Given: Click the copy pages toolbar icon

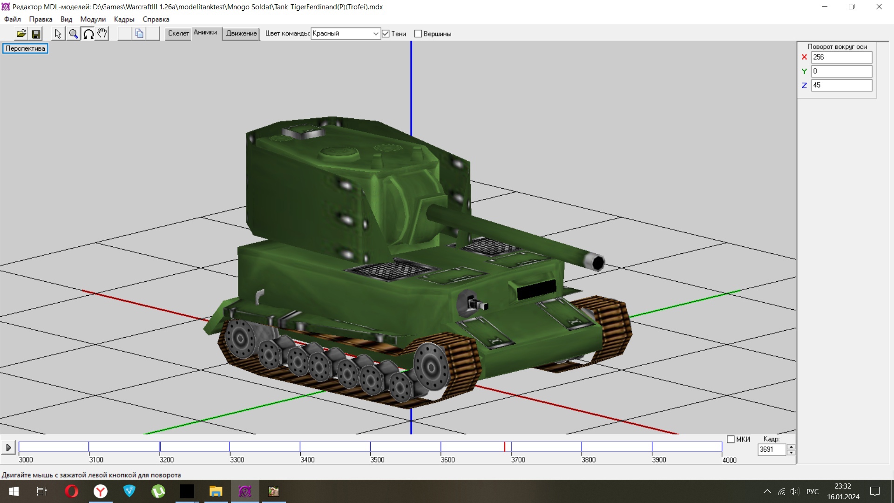Looking at the screenshot, I should coord(139,34).
